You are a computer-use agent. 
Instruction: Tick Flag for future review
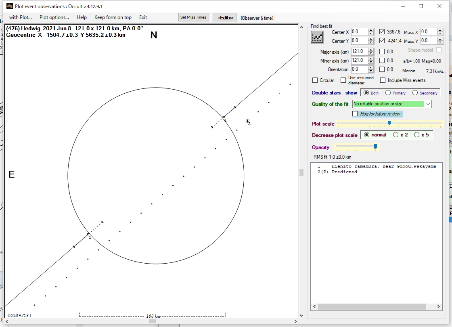355,114
